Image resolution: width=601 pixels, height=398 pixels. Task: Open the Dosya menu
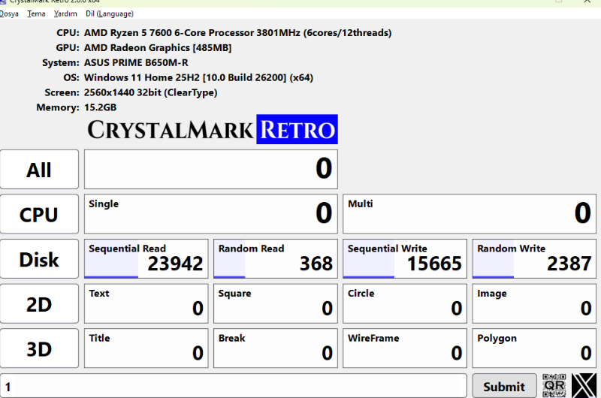9,14
